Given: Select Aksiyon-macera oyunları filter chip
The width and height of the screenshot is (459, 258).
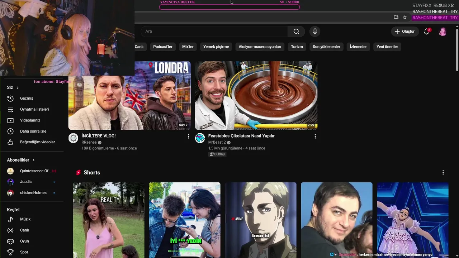Looking at the screenshot, I should 260,47.
